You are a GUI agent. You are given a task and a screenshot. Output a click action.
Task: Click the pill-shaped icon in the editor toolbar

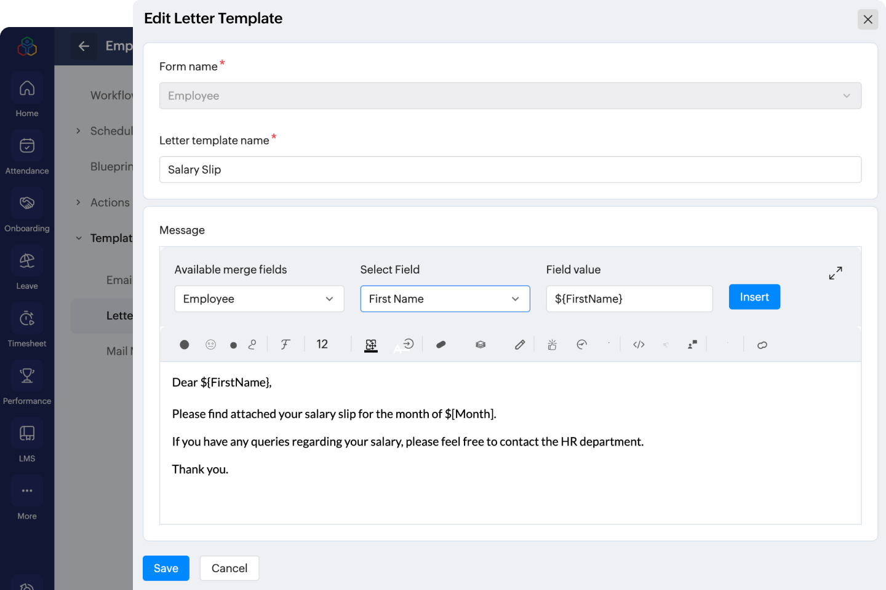pyautogui.click(x=441, y=345)
